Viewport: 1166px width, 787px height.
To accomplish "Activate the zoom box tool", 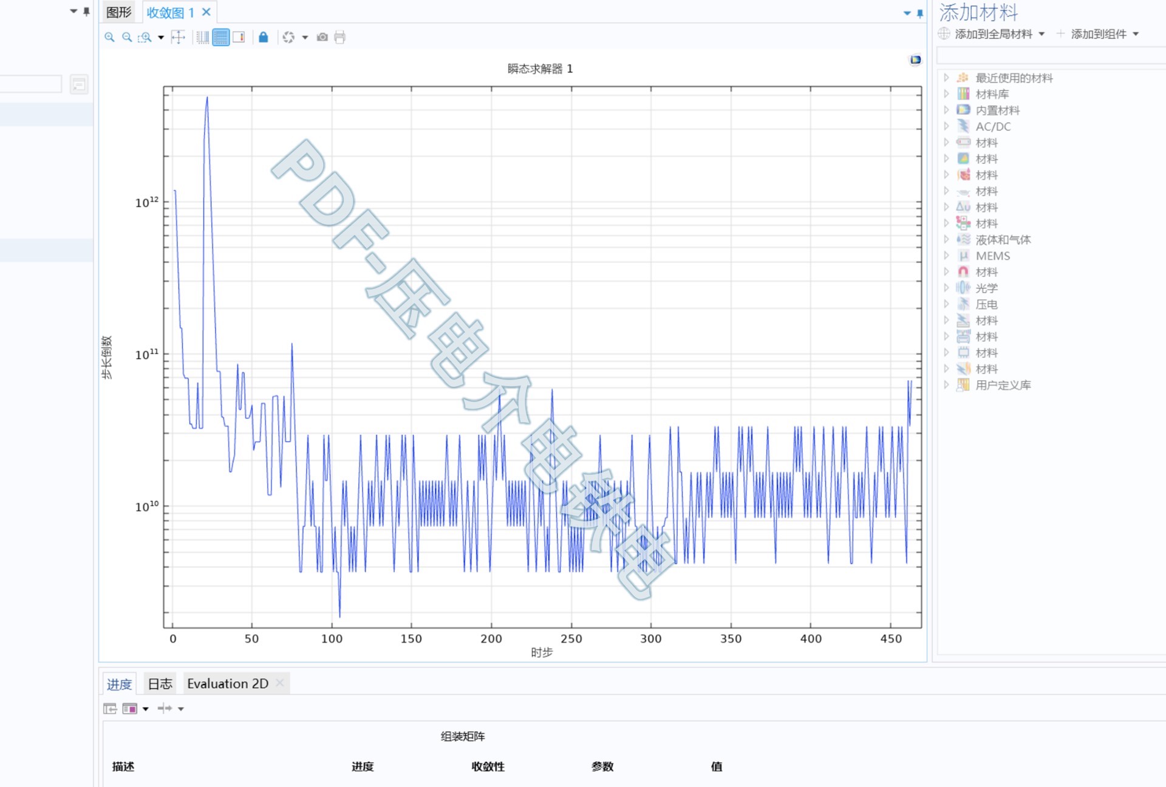I will coord(145,38).
